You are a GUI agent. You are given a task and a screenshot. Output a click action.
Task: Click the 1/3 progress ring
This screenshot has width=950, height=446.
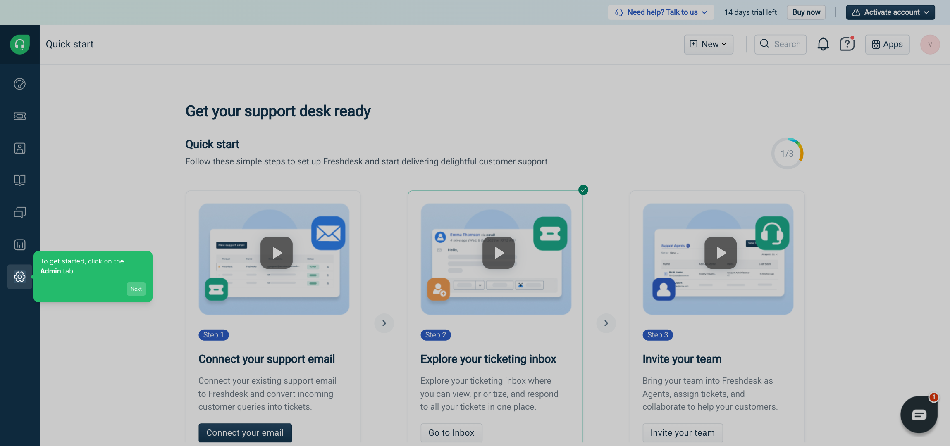pos(787,153)
